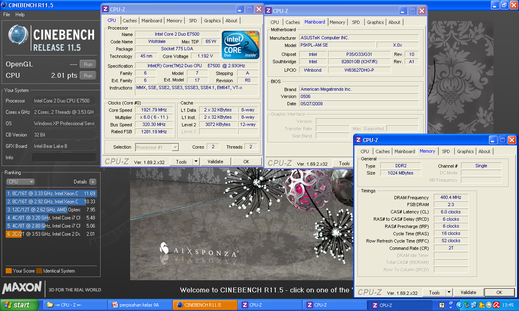Click OK in the Memory window

click(499, 292)
